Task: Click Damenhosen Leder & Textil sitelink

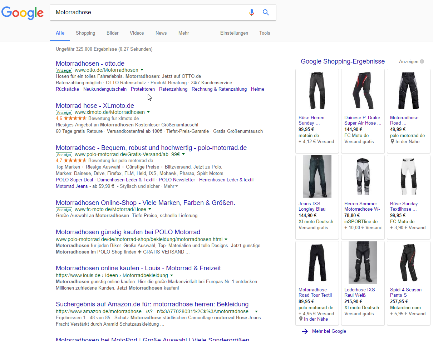Action: pos(126,180)
